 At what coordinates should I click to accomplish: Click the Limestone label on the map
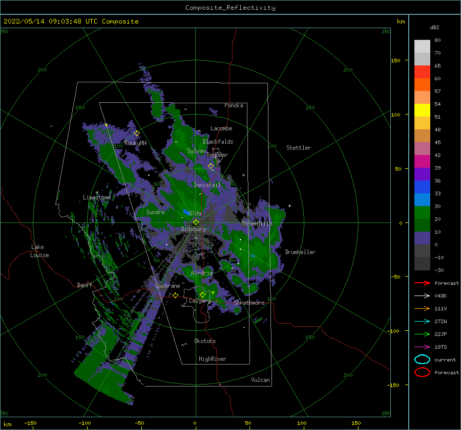tap(97, 197)
